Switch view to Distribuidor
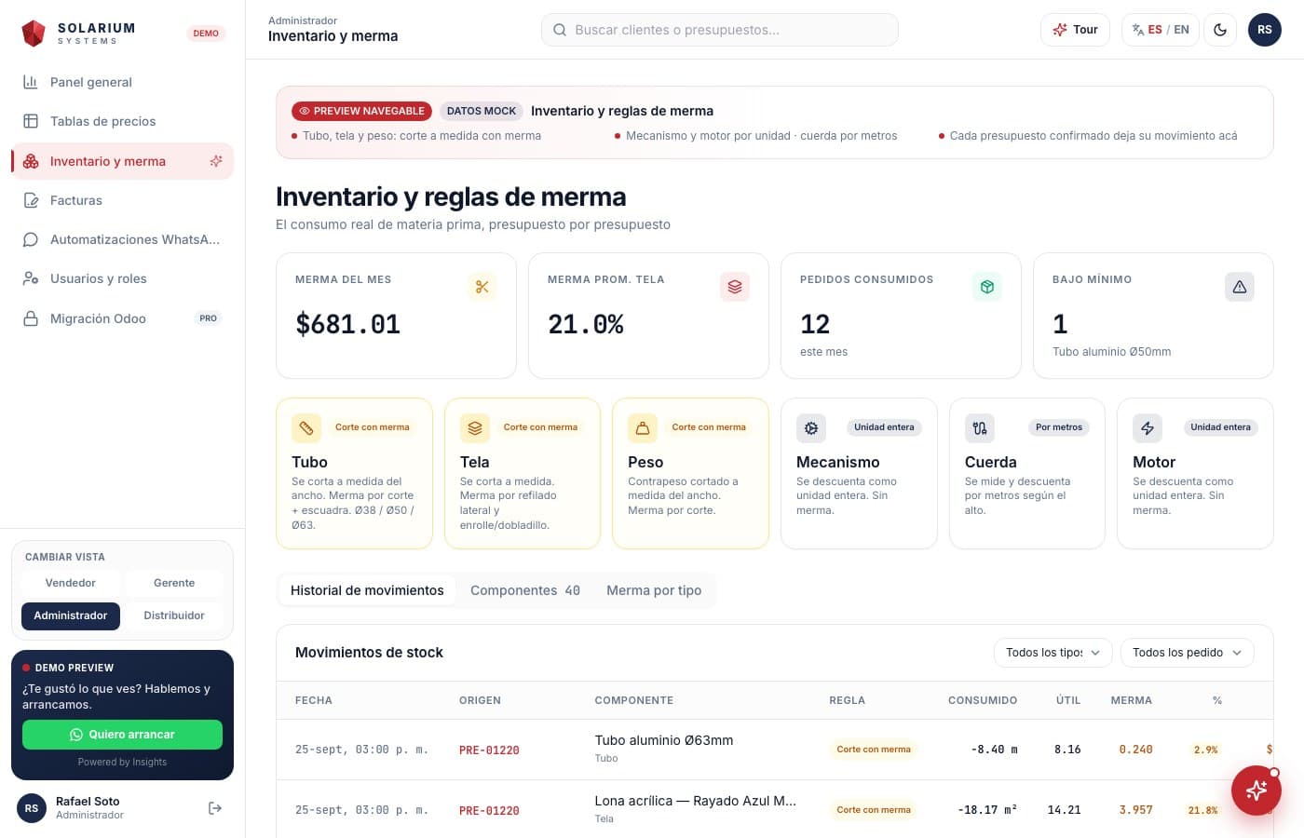This screenshot has width=1304, height=838. pyautogui.click(x=174, y=615)
